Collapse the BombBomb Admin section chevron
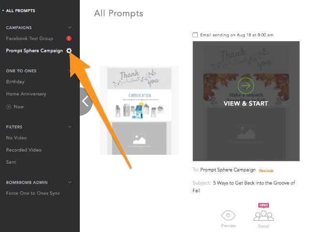The height and width of the screenshot is (232, 311). pyautogui.click(x=70, y=182)
